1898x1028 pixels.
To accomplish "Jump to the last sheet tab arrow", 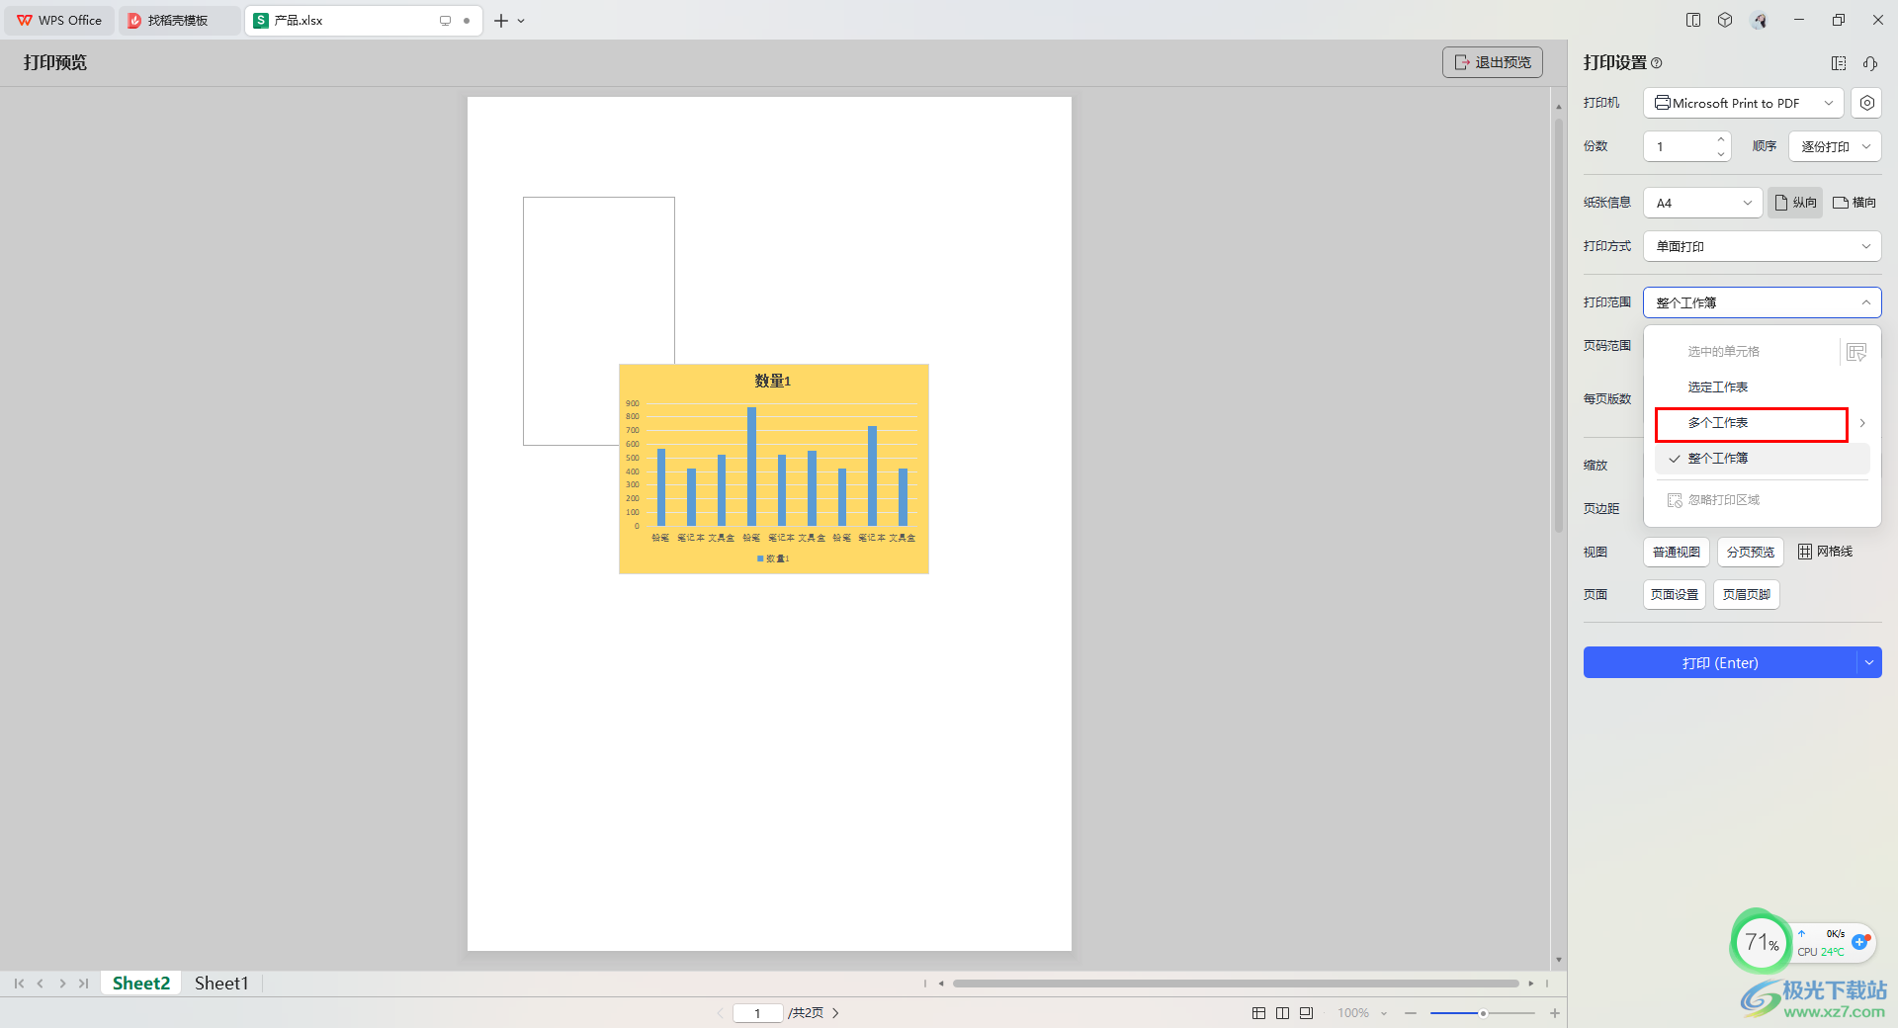I will [84, 984].
